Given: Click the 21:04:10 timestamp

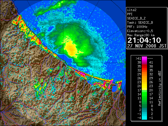Looking at the screenshot, I should pyautogui.click(x=144, y=40).
